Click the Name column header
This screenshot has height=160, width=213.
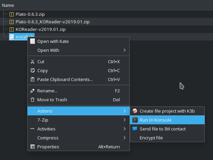(8, 5)
